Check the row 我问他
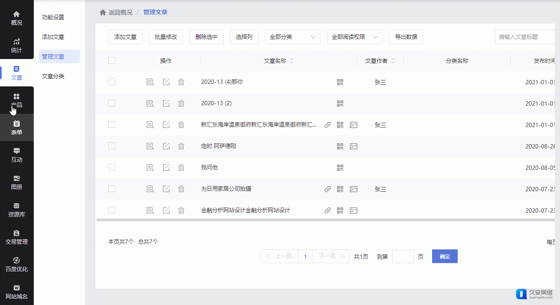This screenshot has height=305, width=560. 112,167
